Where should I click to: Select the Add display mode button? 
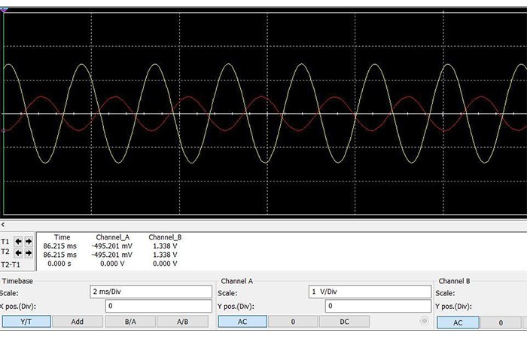coord(78,322)
